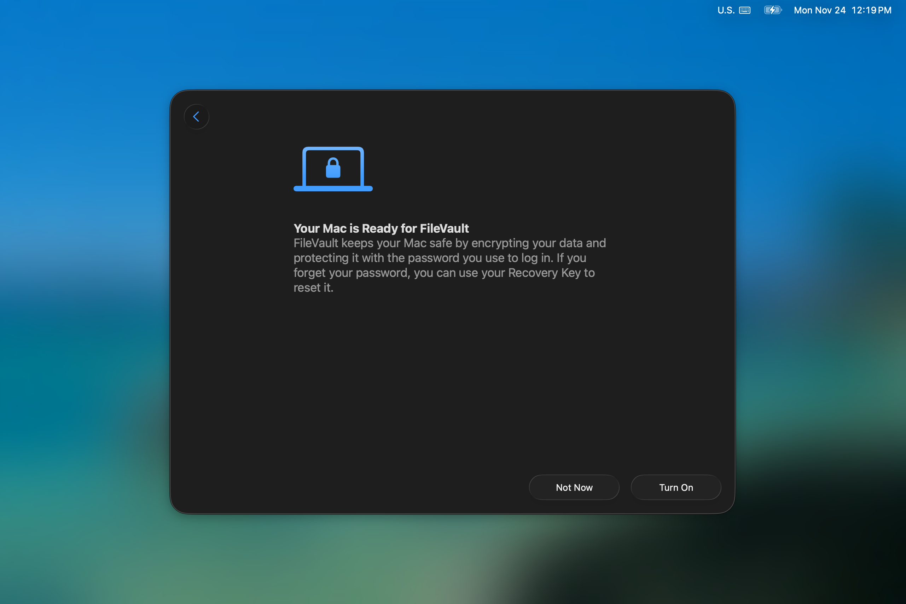Click the words 'Recovery Key' in the description
Image resolution: width=906 pixels, height=604 pixels.
pos(544,273)
